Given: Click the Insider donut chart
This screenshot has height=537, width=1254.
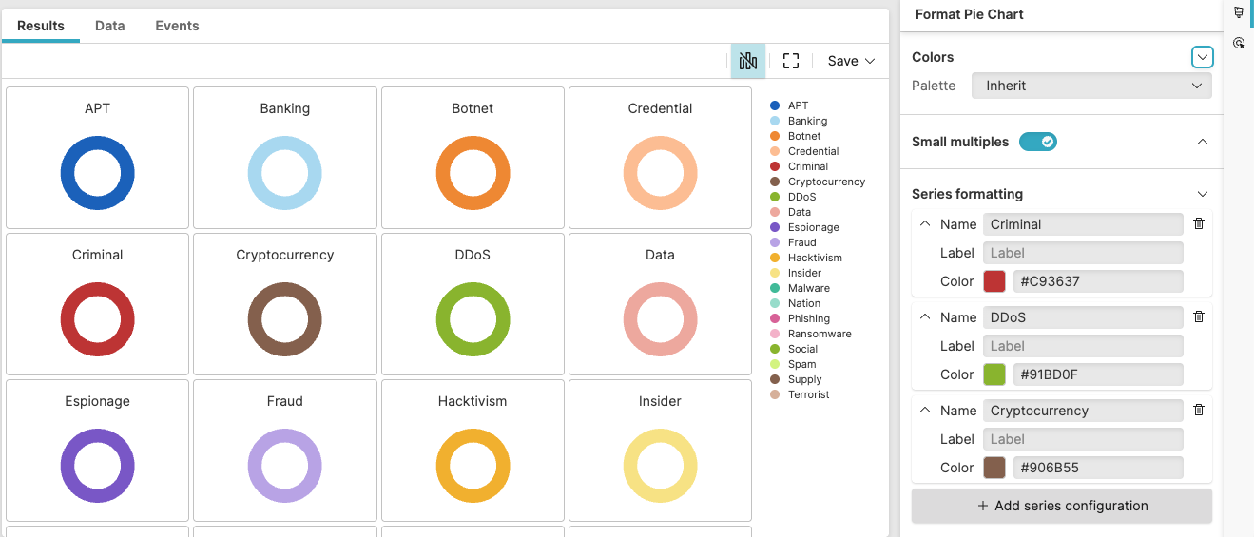Looking at the screenshot, I should tap(660, 466).
